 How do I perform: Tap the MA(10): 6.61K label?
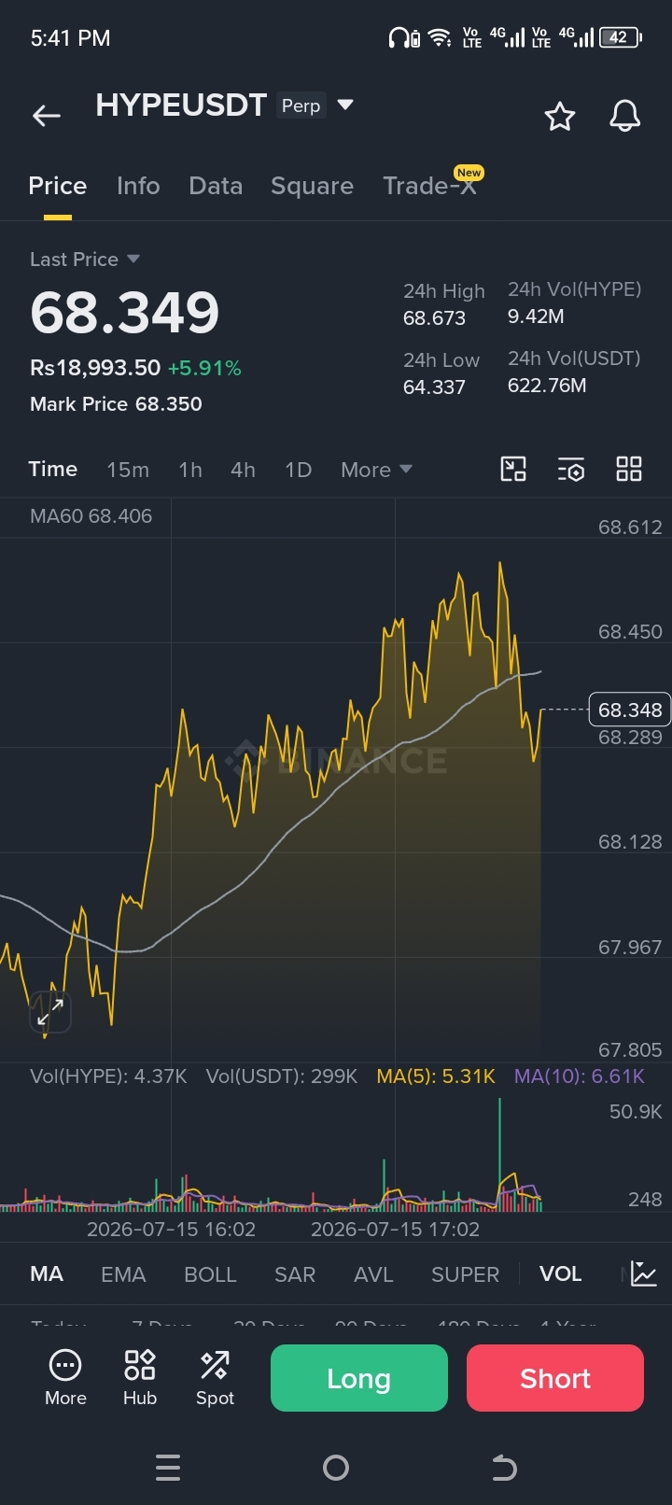pos(580,1076)
